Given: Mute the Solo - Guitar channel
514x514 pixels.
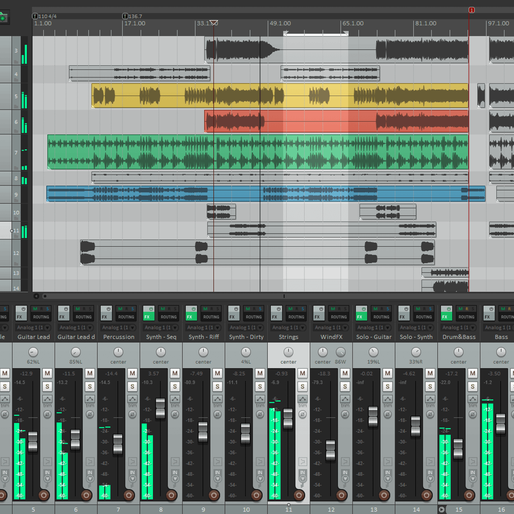Looking at the screenshot, I should pos(388,373).
